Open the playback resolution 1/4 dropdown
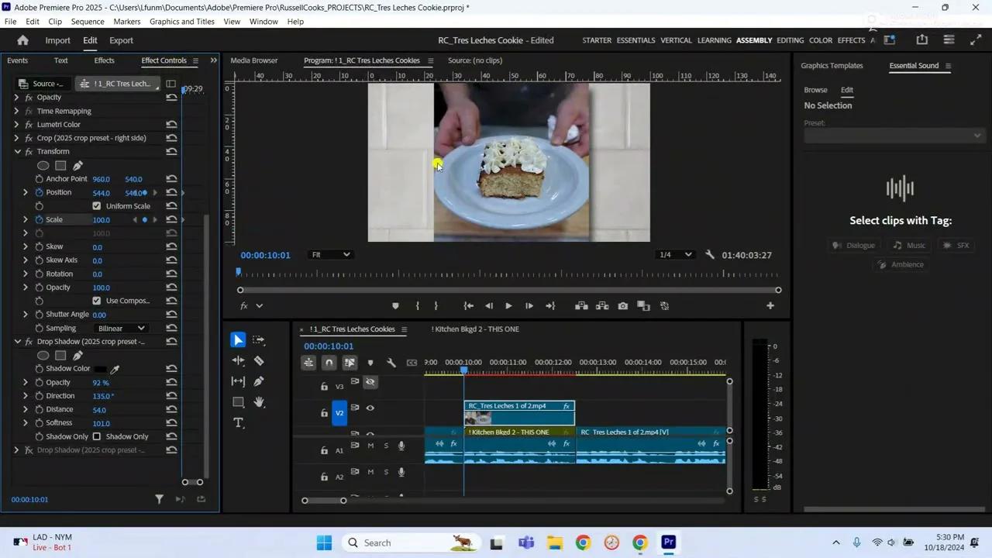The height and width of the screenshot is (558, 992). click(x=673, y=254)
